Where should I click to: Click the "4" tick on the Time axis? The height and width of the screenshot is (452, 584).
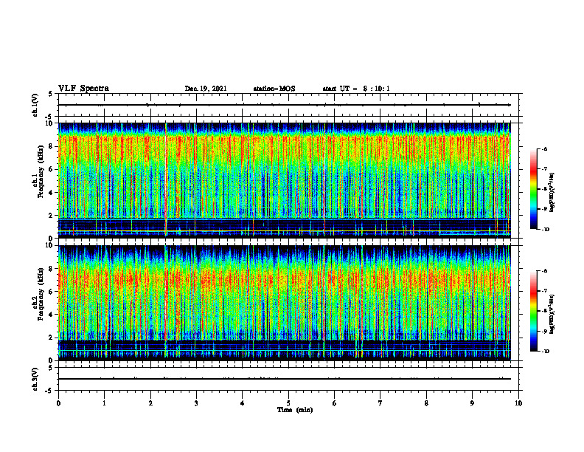click(x=243, y=403)
